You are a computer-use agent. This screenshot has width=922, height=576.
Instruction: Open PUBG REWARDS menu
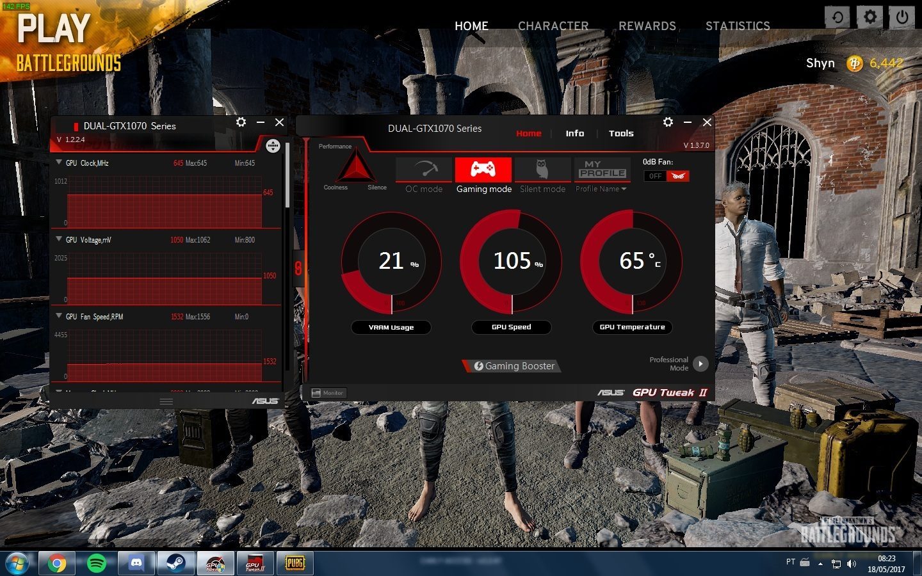(x=647, y=26)
